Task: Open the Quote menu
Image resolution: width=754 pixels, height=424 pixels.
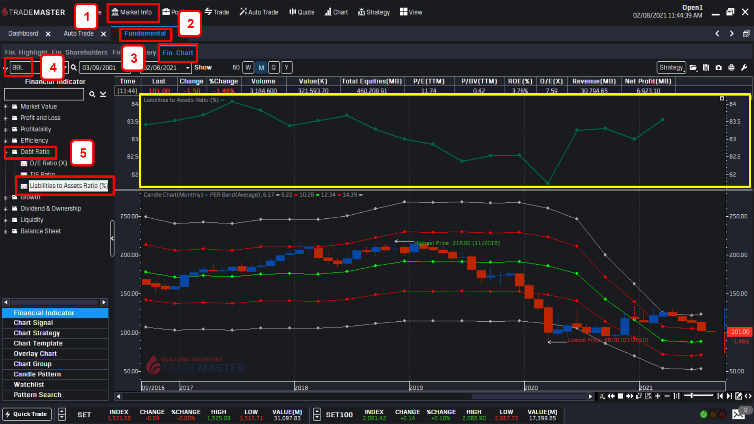Action: coord(302,12)
